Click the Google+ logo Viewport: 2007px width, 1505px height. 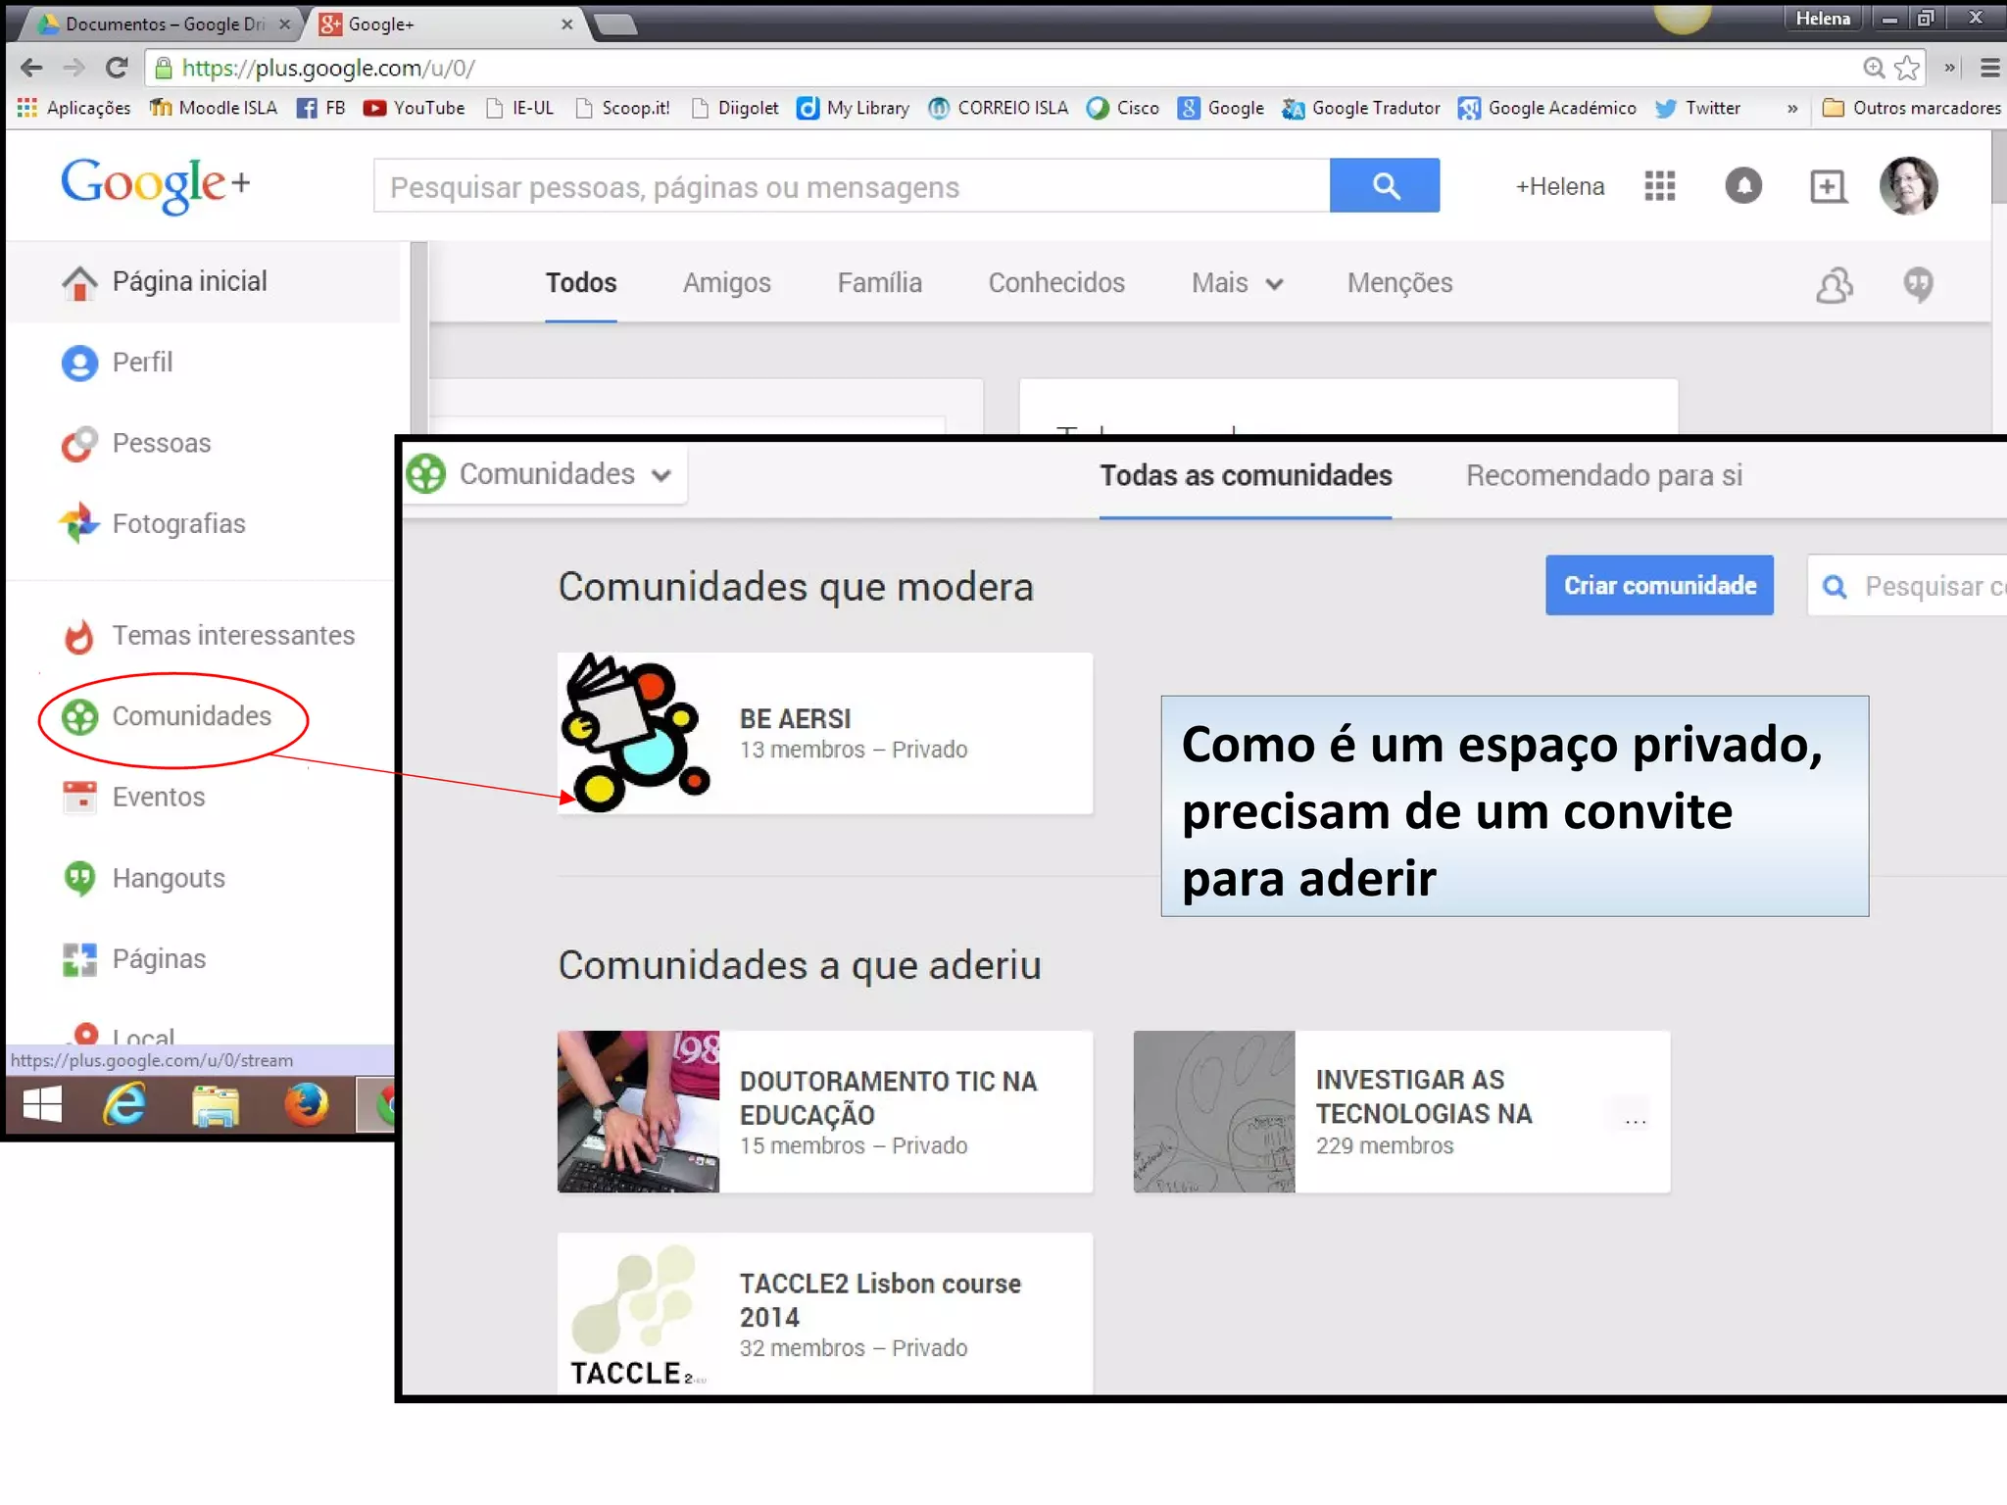pos(155,184)
